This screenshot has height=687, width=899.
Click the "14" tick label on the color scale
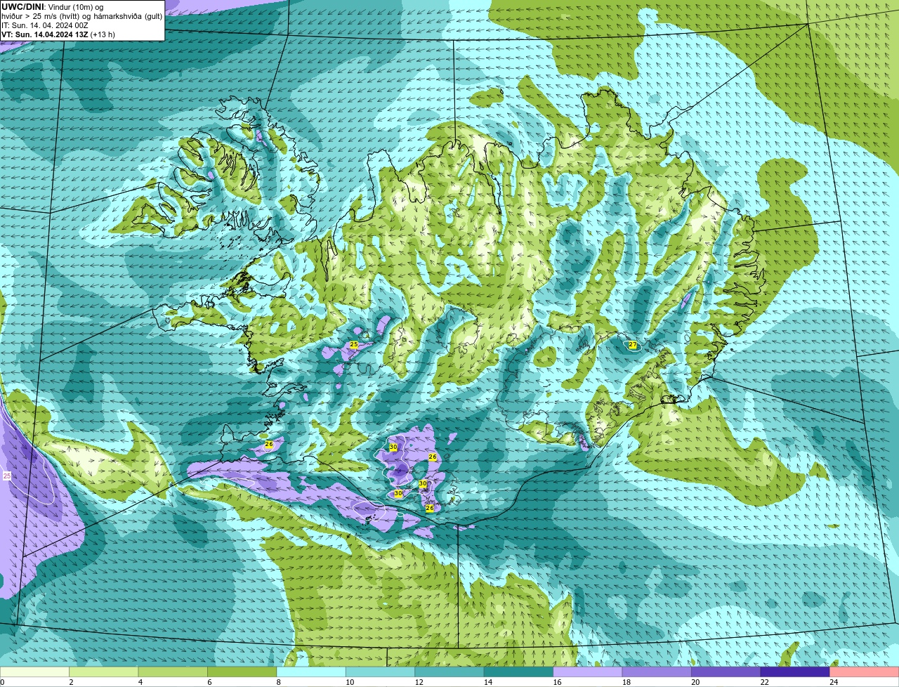[x=487, y=682]
